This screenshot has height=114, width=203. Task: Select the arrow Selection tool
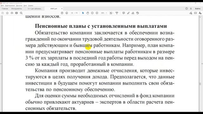83,13
